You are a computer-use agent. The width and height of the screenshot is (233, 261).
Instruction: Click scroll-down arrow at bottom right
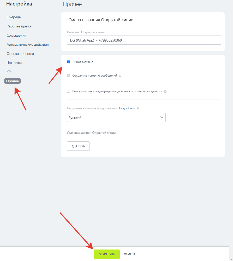click(231, 259)
